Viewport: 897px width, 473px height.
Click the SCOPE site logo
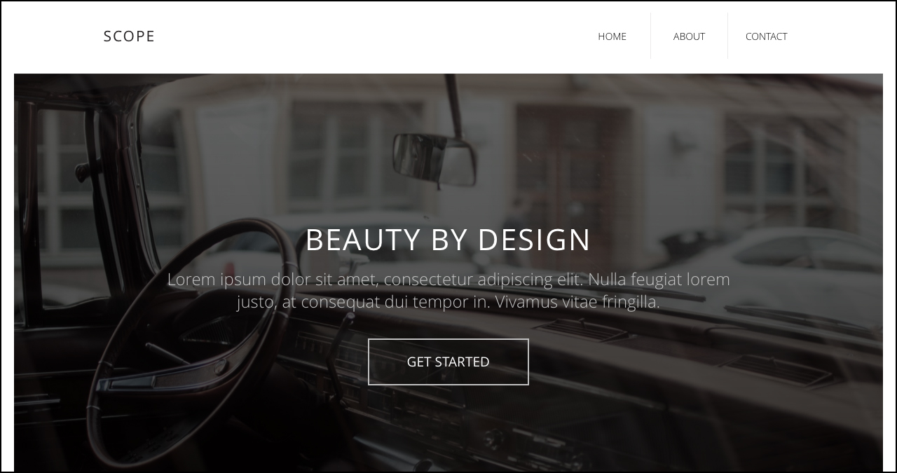[129, 36]
